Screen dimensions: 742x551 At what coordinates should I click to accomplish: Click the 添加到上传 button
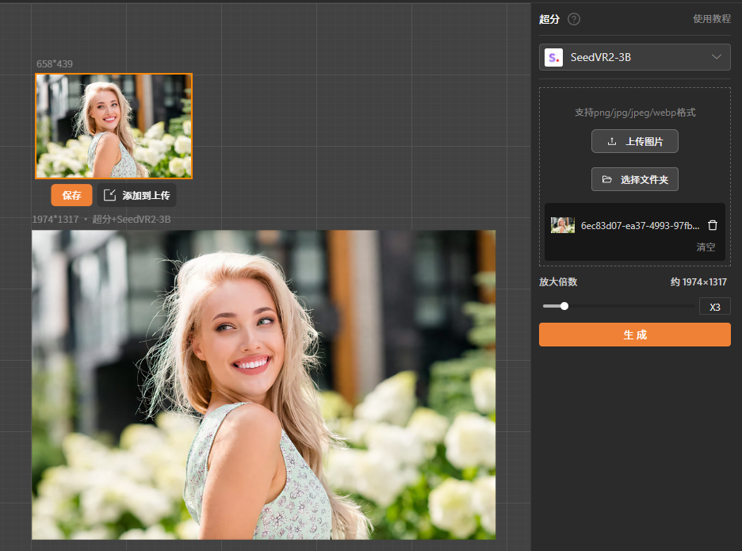click(137, 195)
